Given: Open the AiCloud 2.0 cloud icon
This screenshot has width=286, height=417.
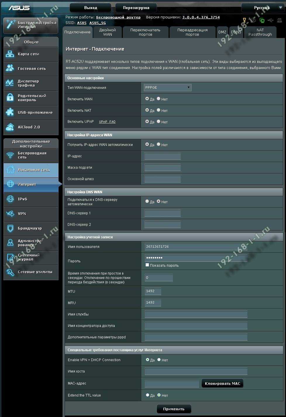Looking at the screenshot, I should click(x=10, y=127).
